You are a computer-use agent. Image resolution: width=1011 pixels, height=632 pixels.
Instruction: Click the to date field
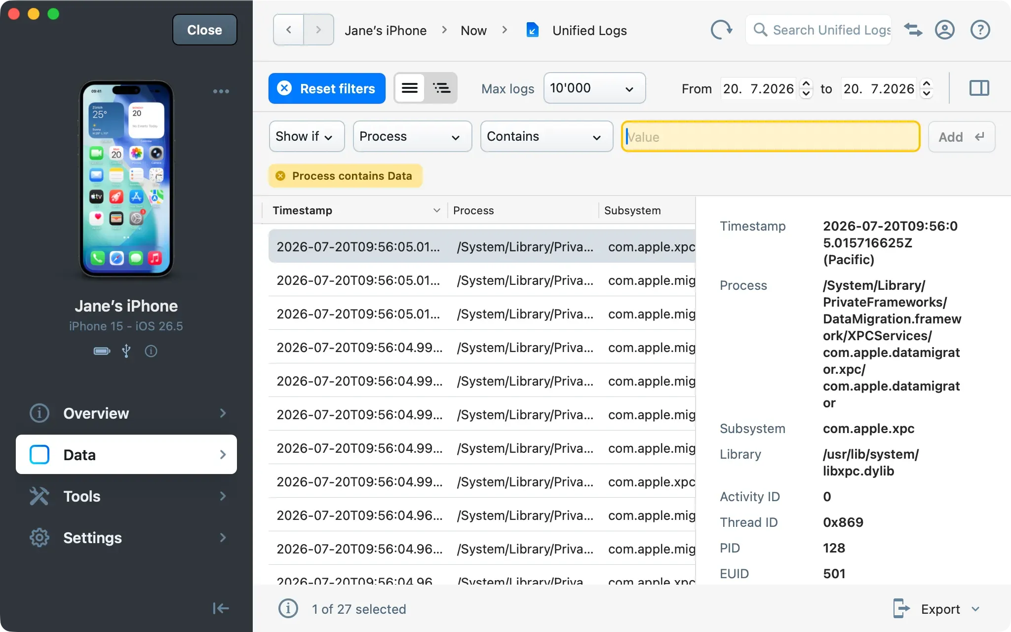(x=879, y=89)
